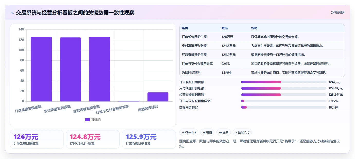This screenshot has height=159, width=355.
Task: Click the 订单与支付金额差异率 progress bar
Action: pyautogui.click(x=284, y=101)
